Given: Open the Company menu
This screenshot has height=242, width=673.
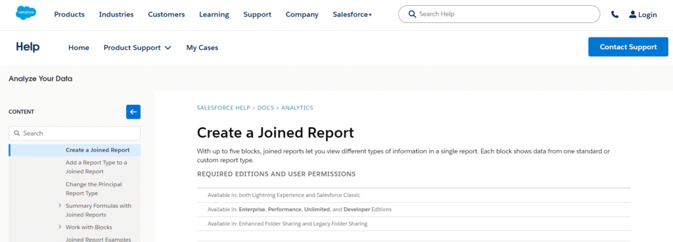Looking at the screenshot, I should tap(302, 14).
